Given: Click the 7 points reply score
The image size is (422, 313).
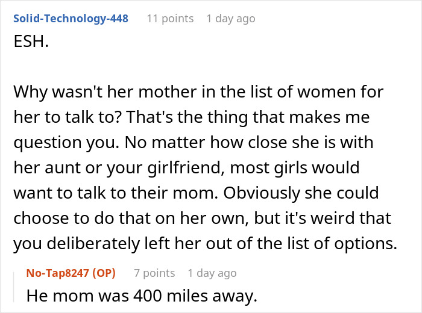Looking at the screenshot, I should pos(154,273).
